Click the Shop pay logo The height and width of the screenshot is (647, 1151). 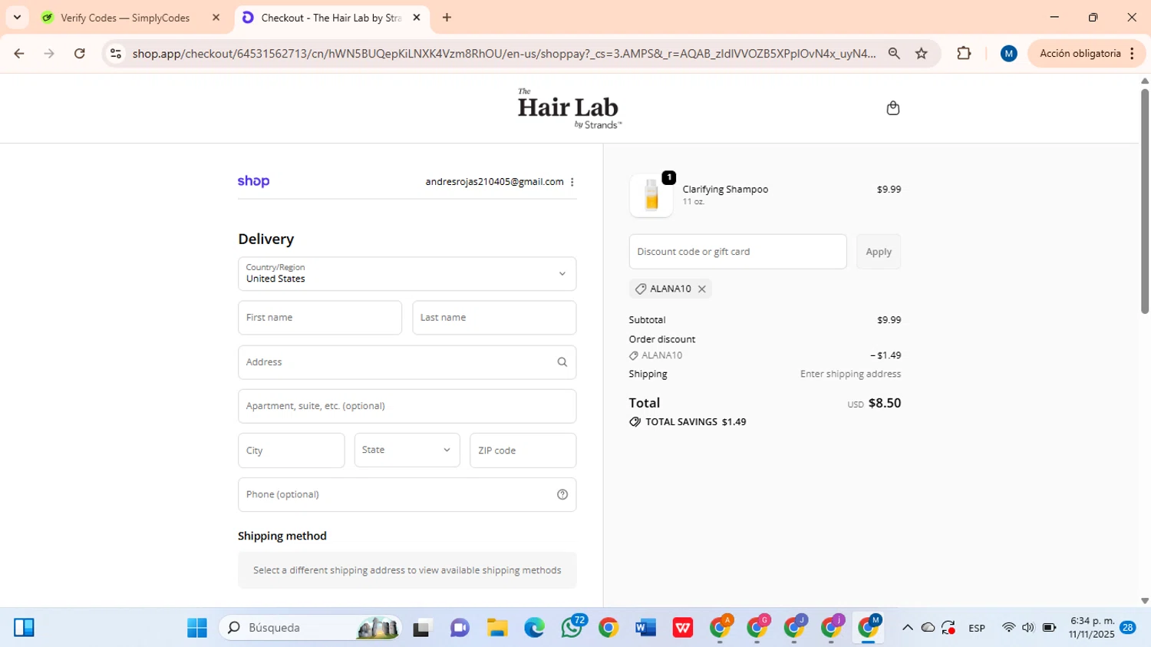pos(253,181)
